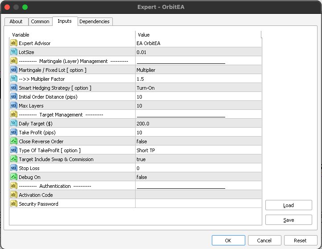Click the string icon beside Expert Advisor

pyautogui.click(x=13, y=43)
